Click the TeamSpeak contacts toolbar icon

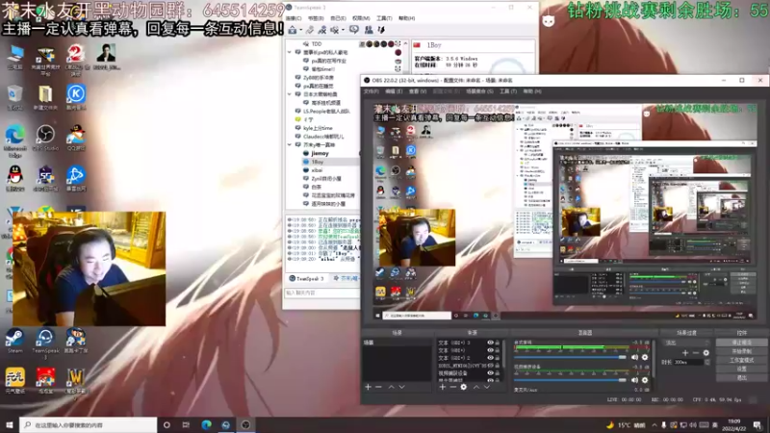tap(369, 30)
